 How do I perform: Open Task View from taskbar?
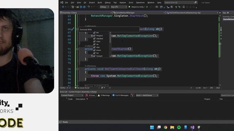[159, 127]
